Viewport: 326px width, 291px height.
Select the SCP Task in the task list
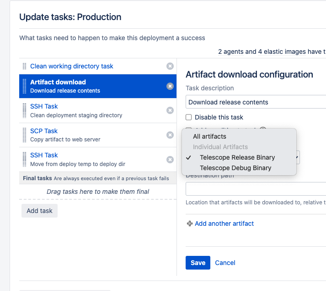click(x=44, y=131)
